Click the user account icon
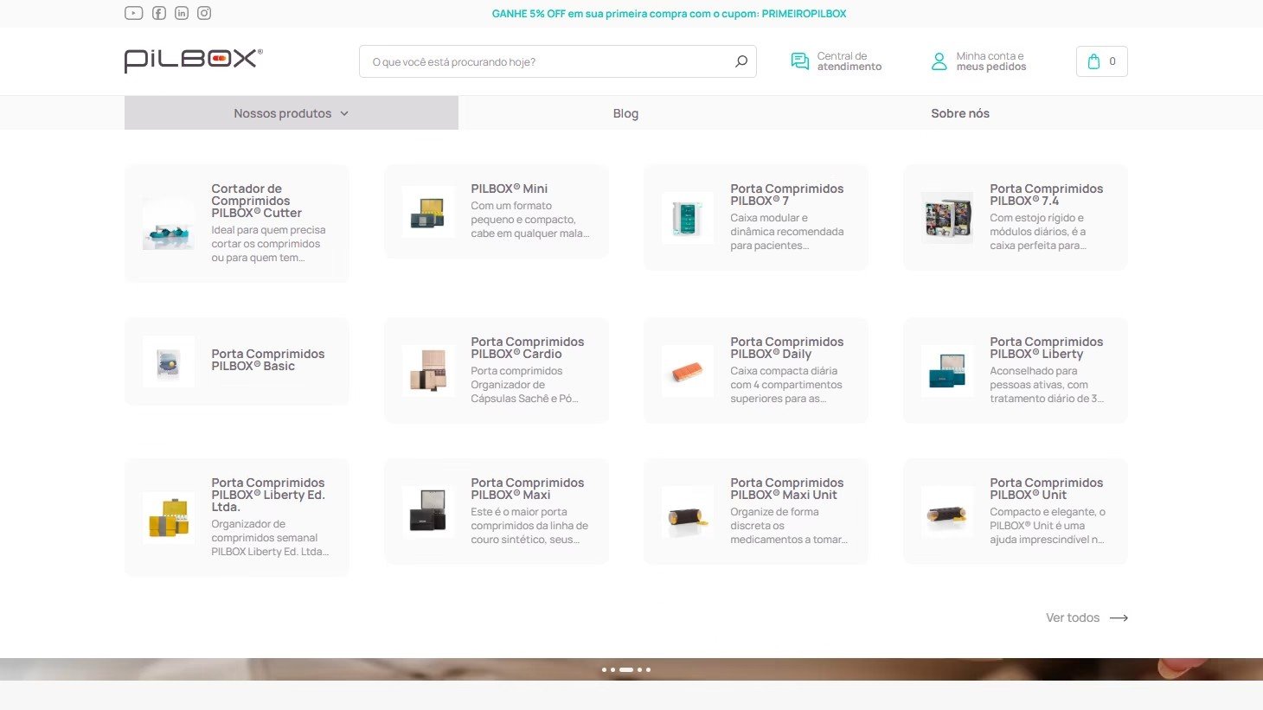1263x710 pixels. coord(939,61)
